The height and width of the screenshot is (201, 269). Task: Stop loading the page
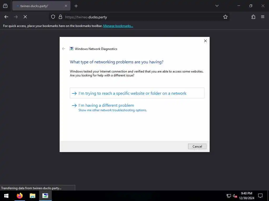pos(25,17)
